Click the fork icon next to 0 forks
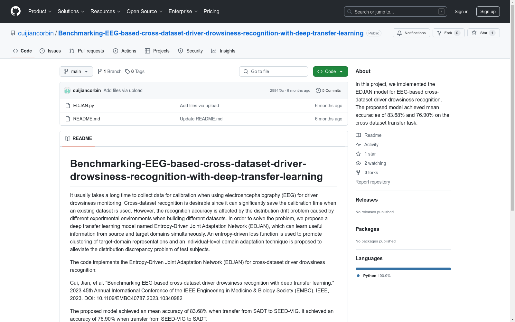The width and height of the screenshot is (515, 322). tap(358, 173)
